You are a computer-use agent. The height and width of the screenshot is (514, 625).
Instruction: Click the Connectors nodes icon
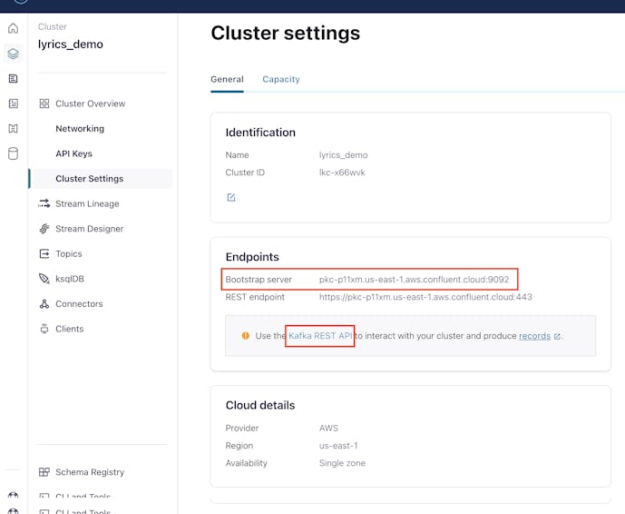click(x=44, y=304)
